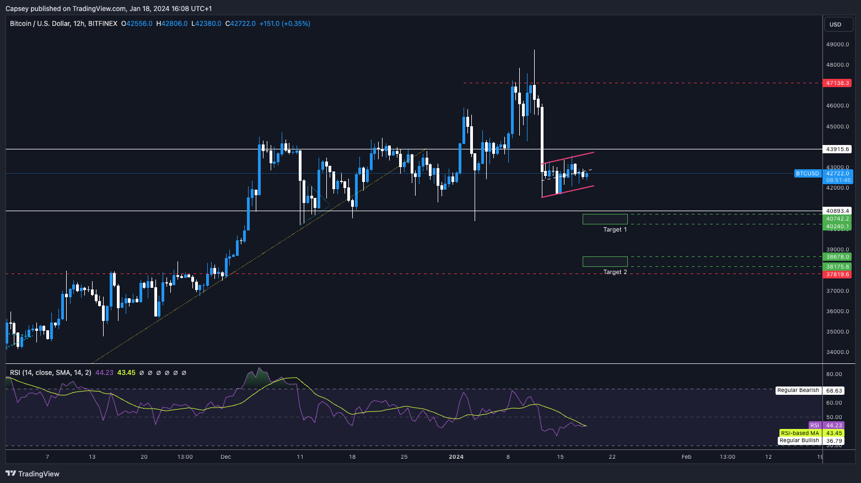Click the 22 date label on time axis

tap(612, 457)
